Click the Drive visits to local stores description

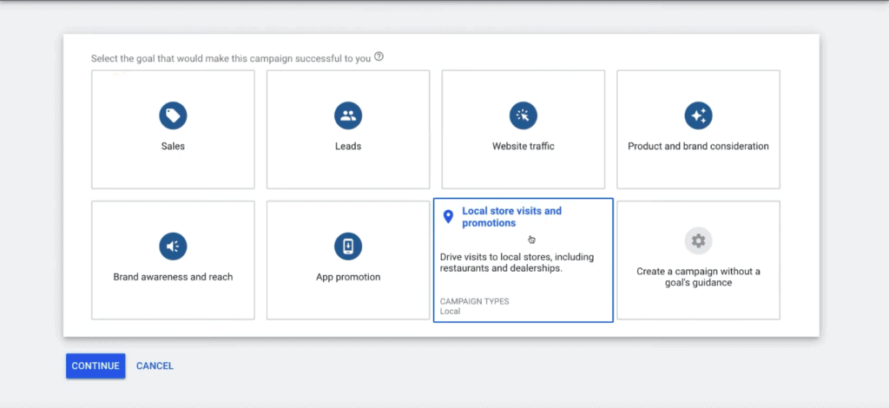[x=517, y=263]
